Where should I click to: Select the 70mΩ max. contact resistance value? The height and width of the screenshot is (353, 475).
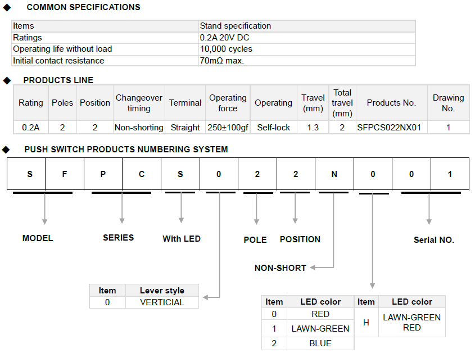[221, 60]
